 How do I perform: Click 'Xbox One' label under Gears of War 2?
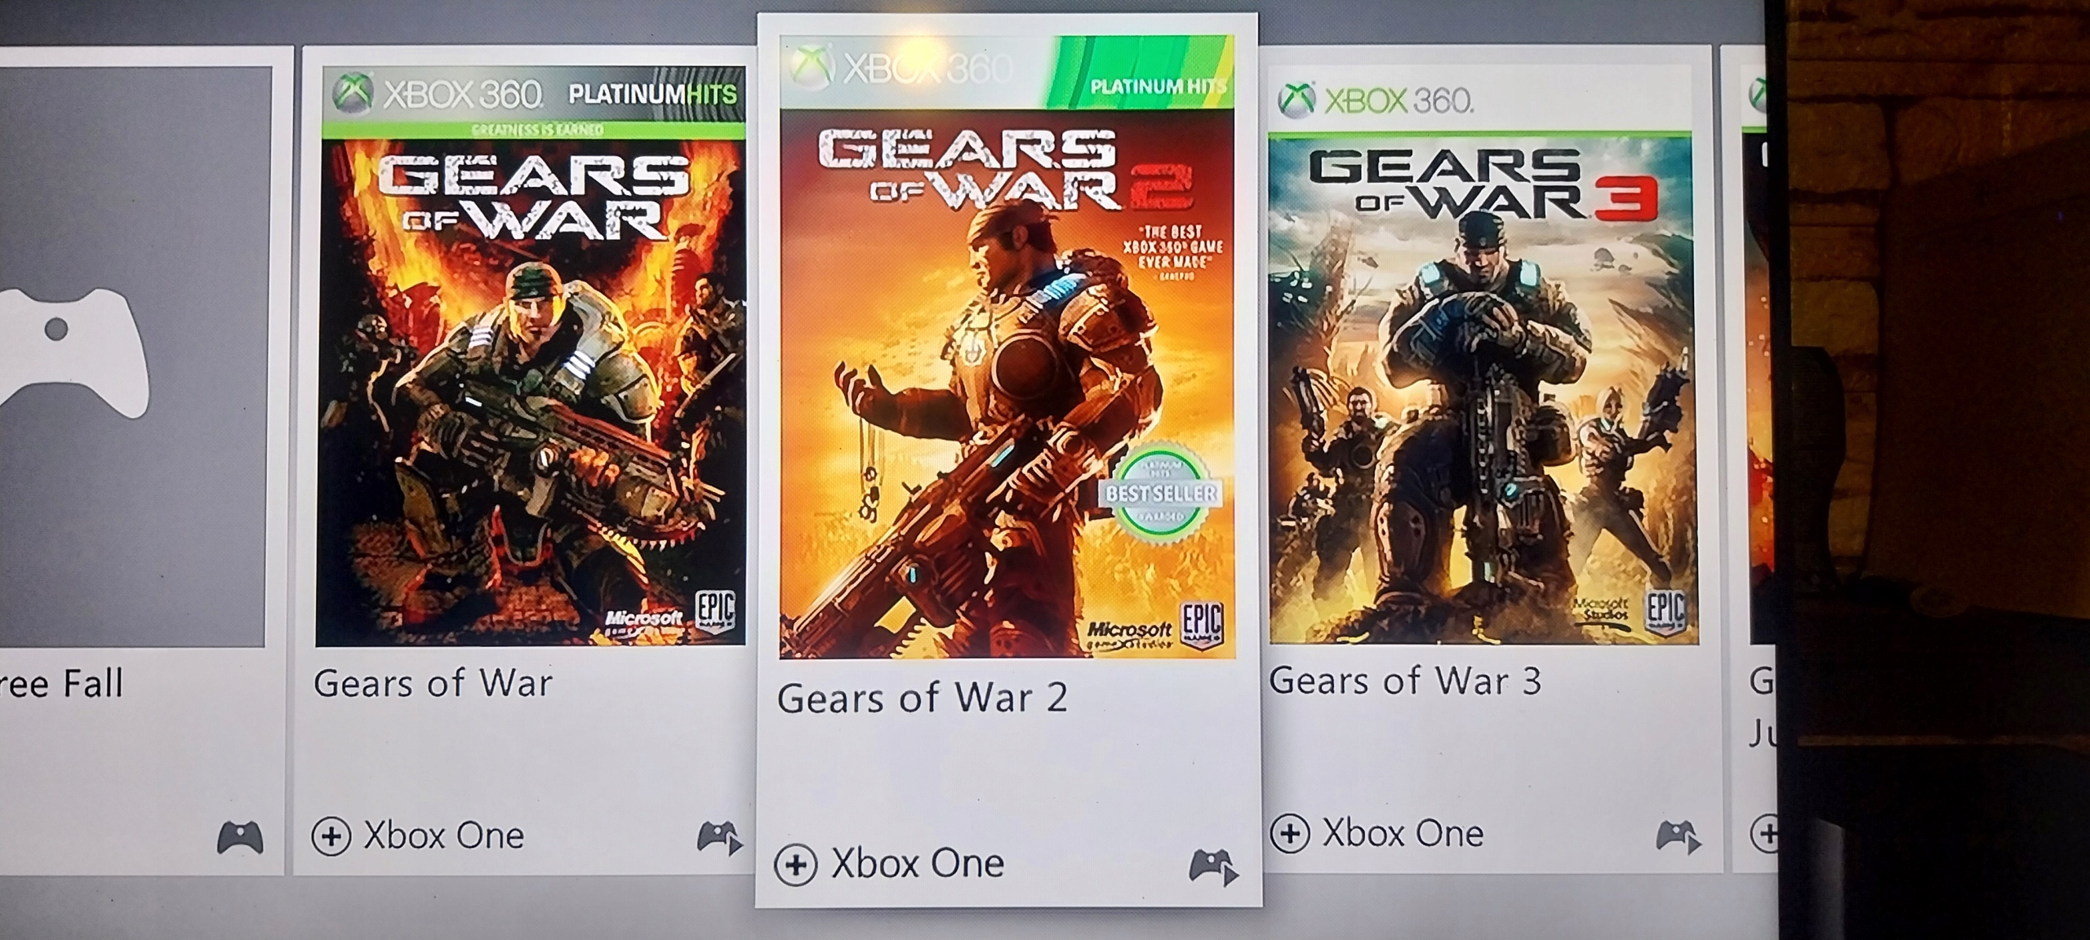click(918, 864)
